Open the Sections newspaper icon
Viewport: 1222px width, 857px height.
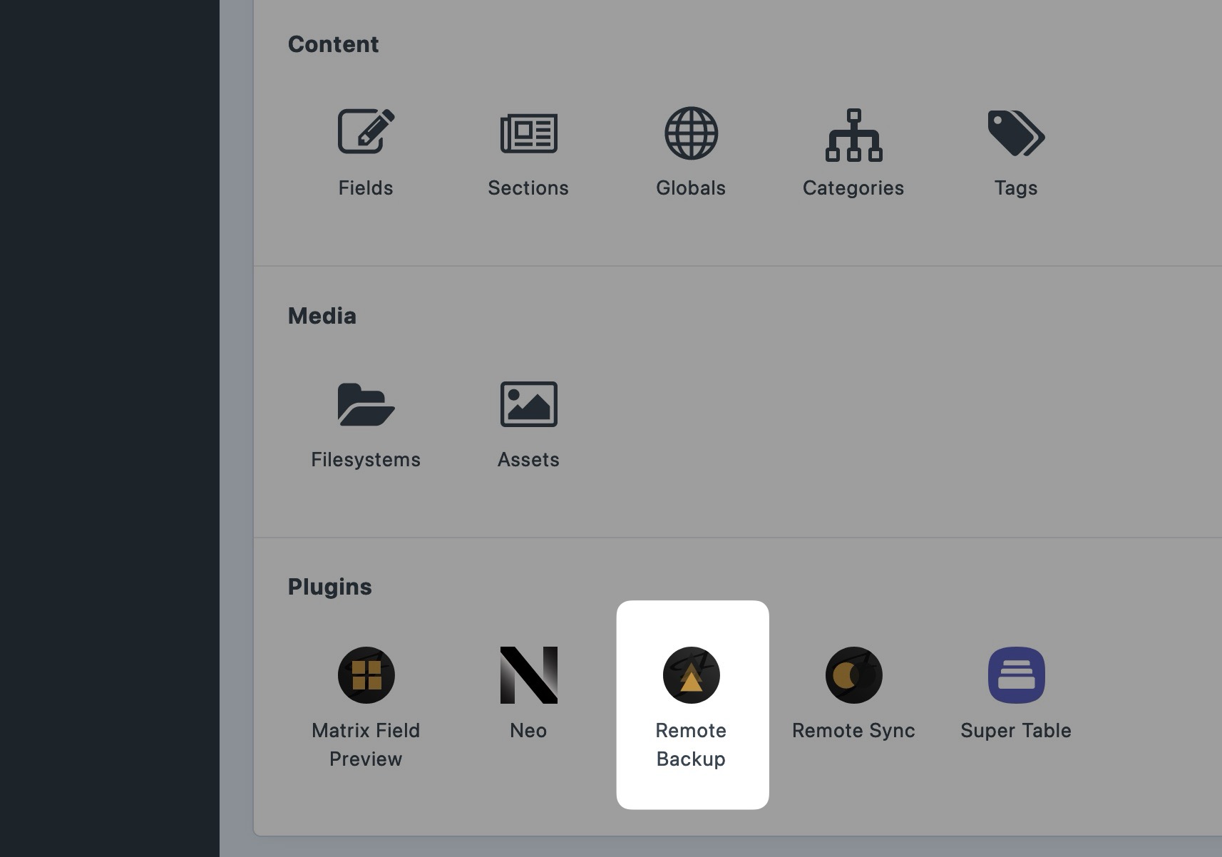(x=528, y=133)
